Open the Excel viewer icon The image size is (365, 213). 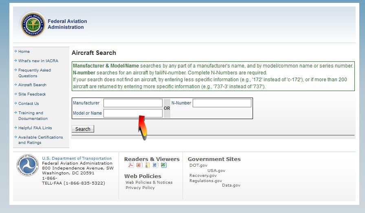(x=164, y=165)
